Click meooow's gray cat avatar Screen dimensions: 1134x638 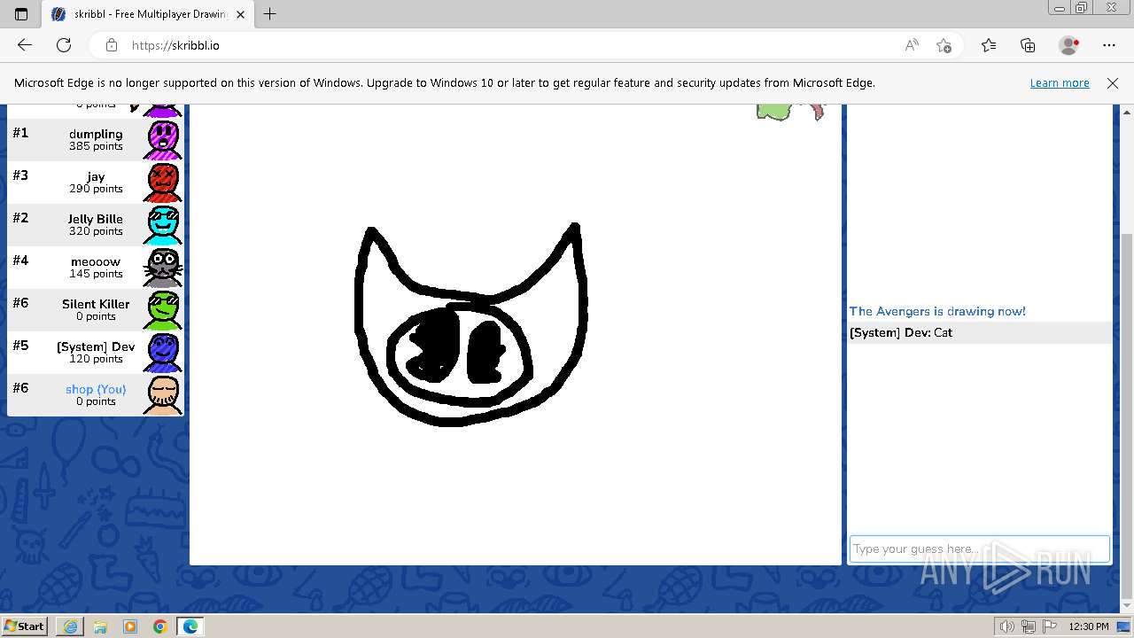coord(163,268)
